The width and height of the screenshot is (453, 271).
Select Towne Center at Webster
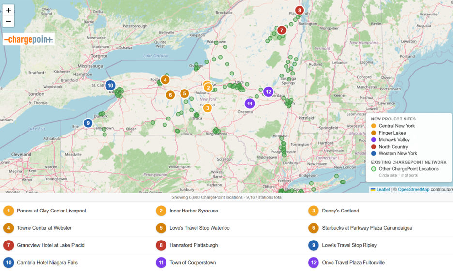point(44,228)
